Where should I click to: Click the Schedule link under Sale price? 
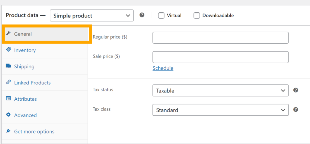(x=163, y=68)
